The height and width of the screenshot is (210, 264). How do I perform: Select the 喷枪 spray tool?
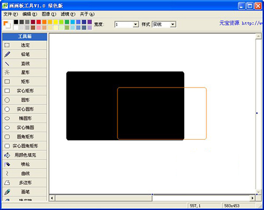pos(25,164)
